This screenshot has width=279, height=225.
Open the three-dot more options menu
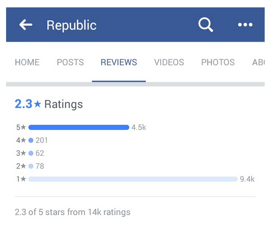tap(245, 25)
